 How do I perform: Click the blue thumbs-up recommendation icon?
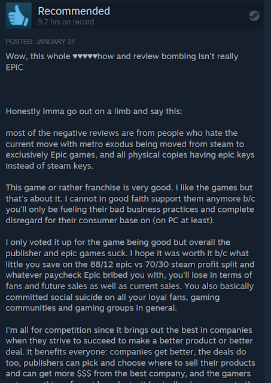(x=19, y=16)
